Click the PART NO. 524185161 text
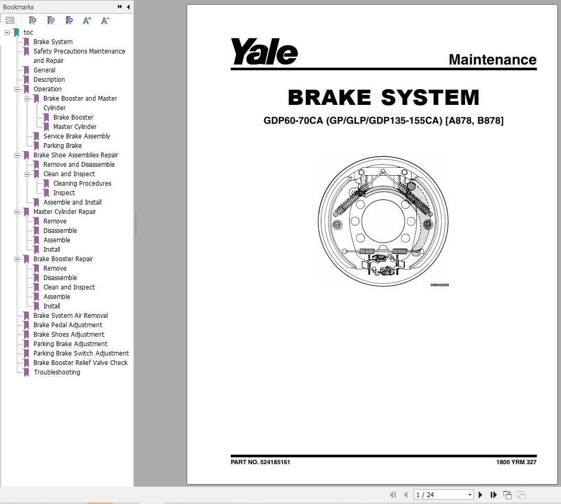Screen dimensions: 561x504 click(x=261, y=462)
